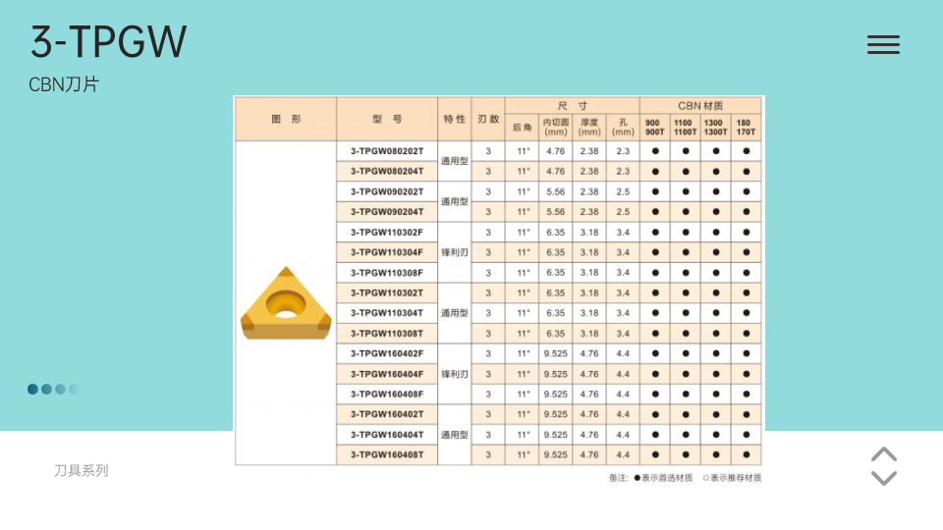Select the second pagination dot

(47, 389)
